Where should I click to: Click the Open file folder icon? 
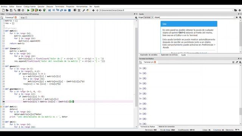(x=7, y=10)
